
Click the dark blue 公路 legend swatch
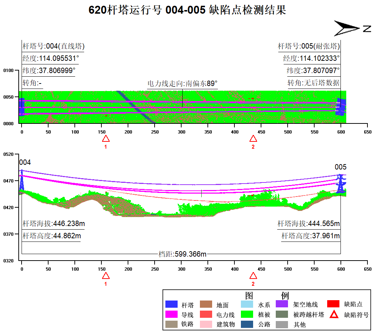click(x=247, y=324)
